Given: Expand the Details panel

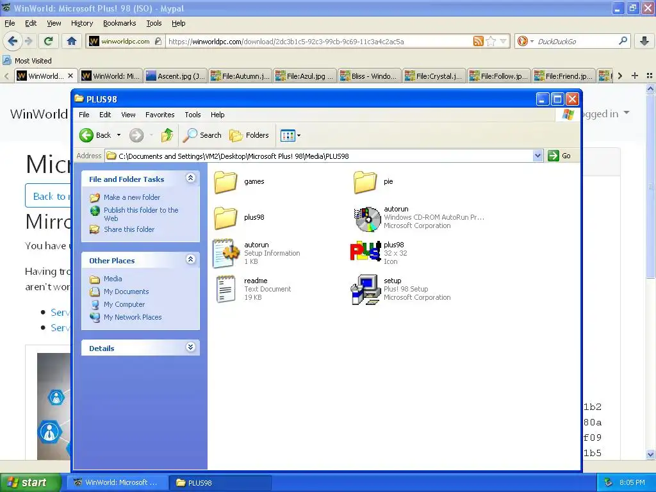Looking at the screenshot, I should coord(190,347).
